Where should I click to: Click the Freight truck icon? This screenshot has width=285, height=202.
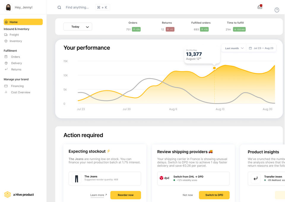point(6,35)
